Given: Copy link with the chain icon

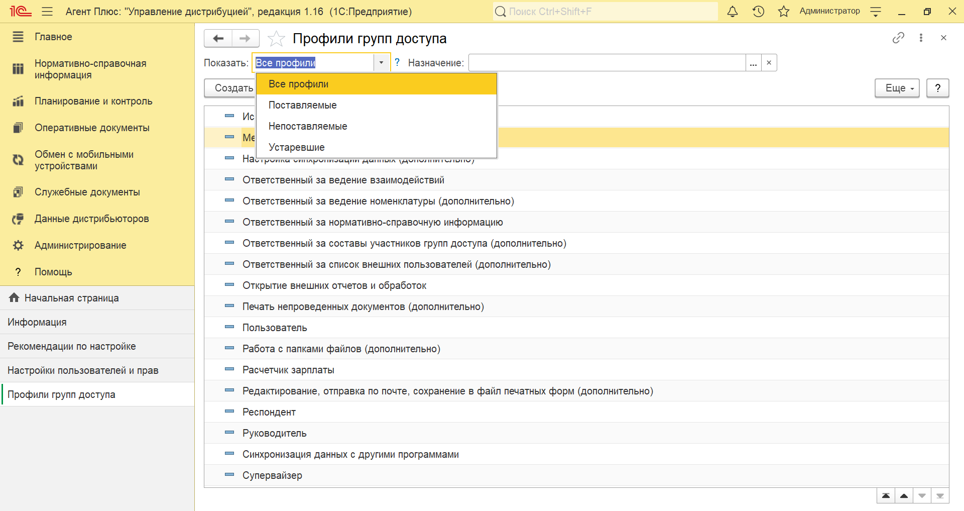Looking at the screenshot, I should tap(898, 38).
